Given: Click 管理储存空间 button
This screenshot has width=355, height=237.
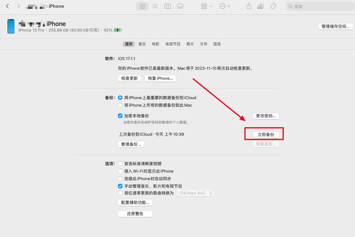Looking at the screenshot, I should click(335, 27).
